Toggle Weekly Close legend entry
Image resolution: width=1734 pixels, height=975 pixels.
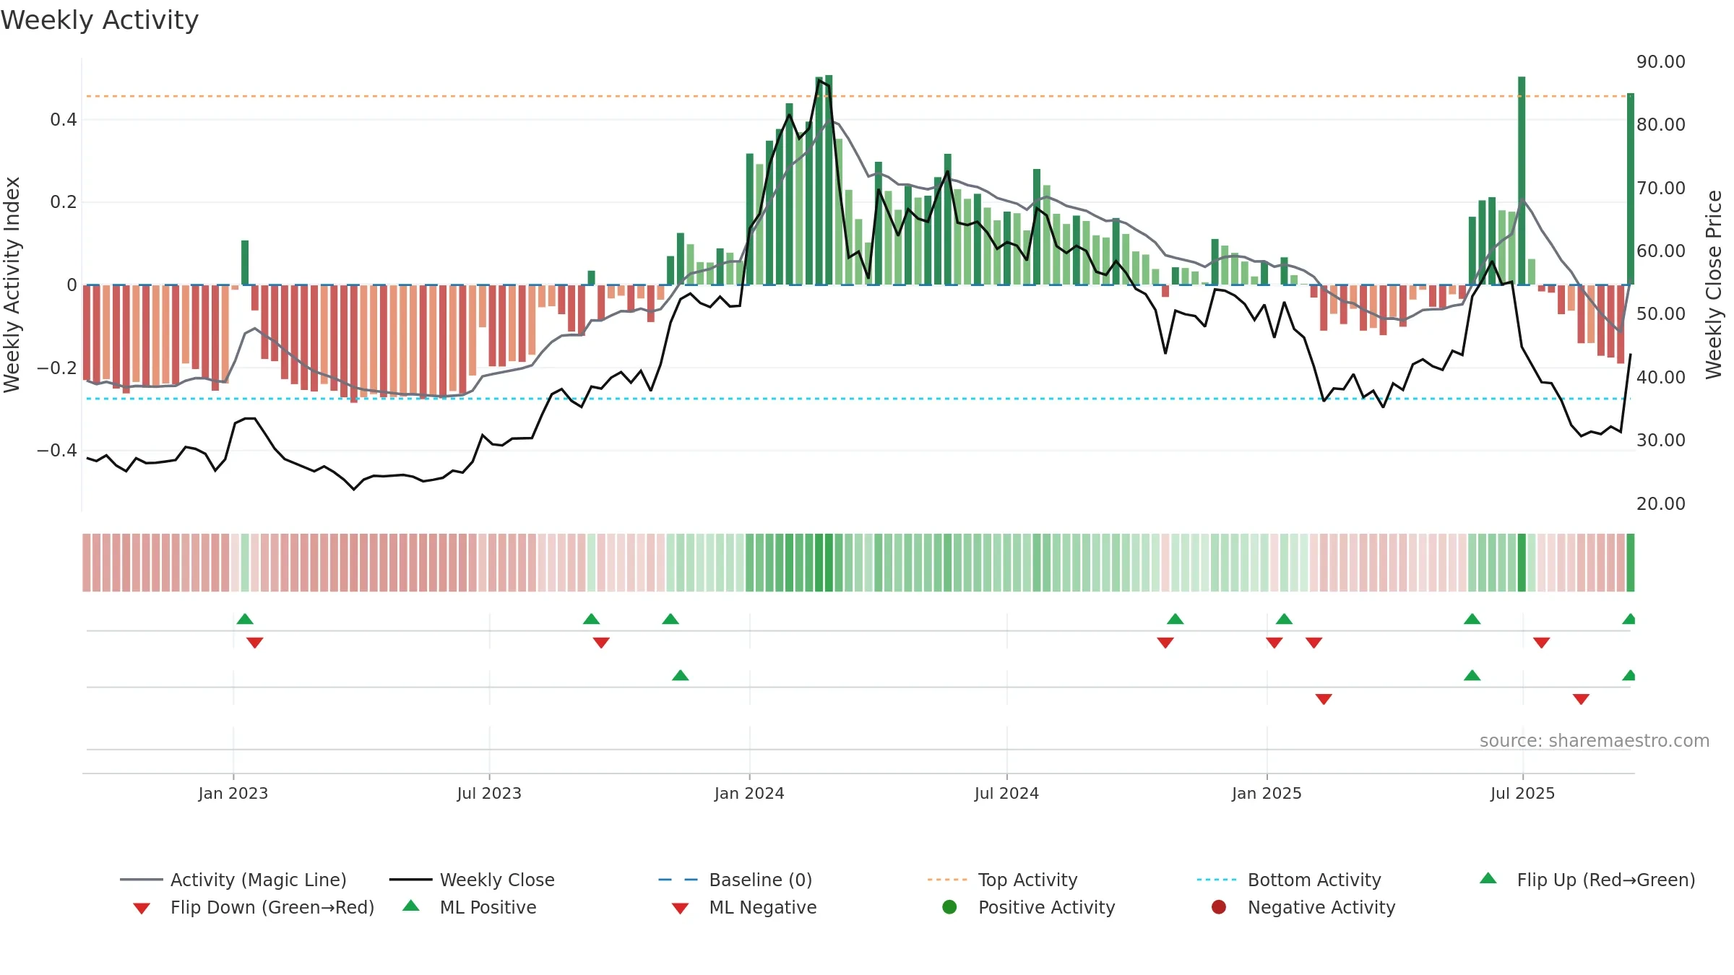click(x=472, y=880)
